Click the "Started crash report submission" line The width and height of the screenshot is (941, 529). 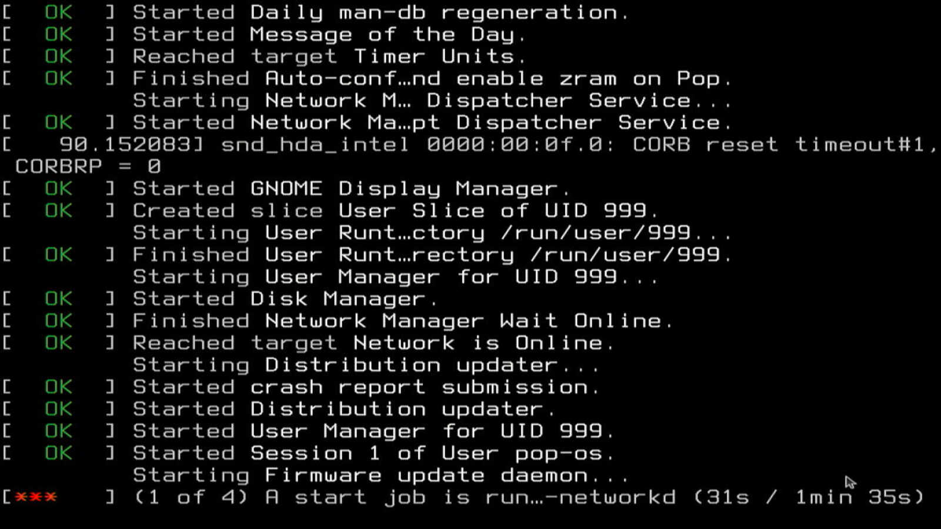tap(365, 387)
